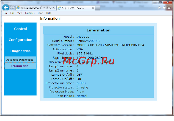Minimize the browser window
Image resolution: width=174 pixels, height=121 pixels.
(x=155, y=2)
